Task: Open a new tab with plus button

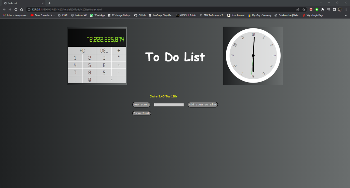Action: 49,3
